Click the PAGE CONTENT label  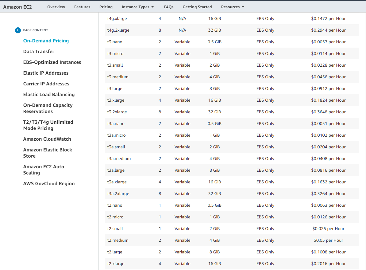[x=36, y=30]
